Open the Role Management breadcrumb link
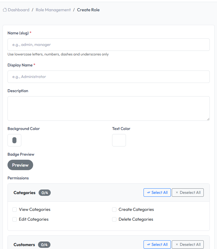 [x=53, y=10]
